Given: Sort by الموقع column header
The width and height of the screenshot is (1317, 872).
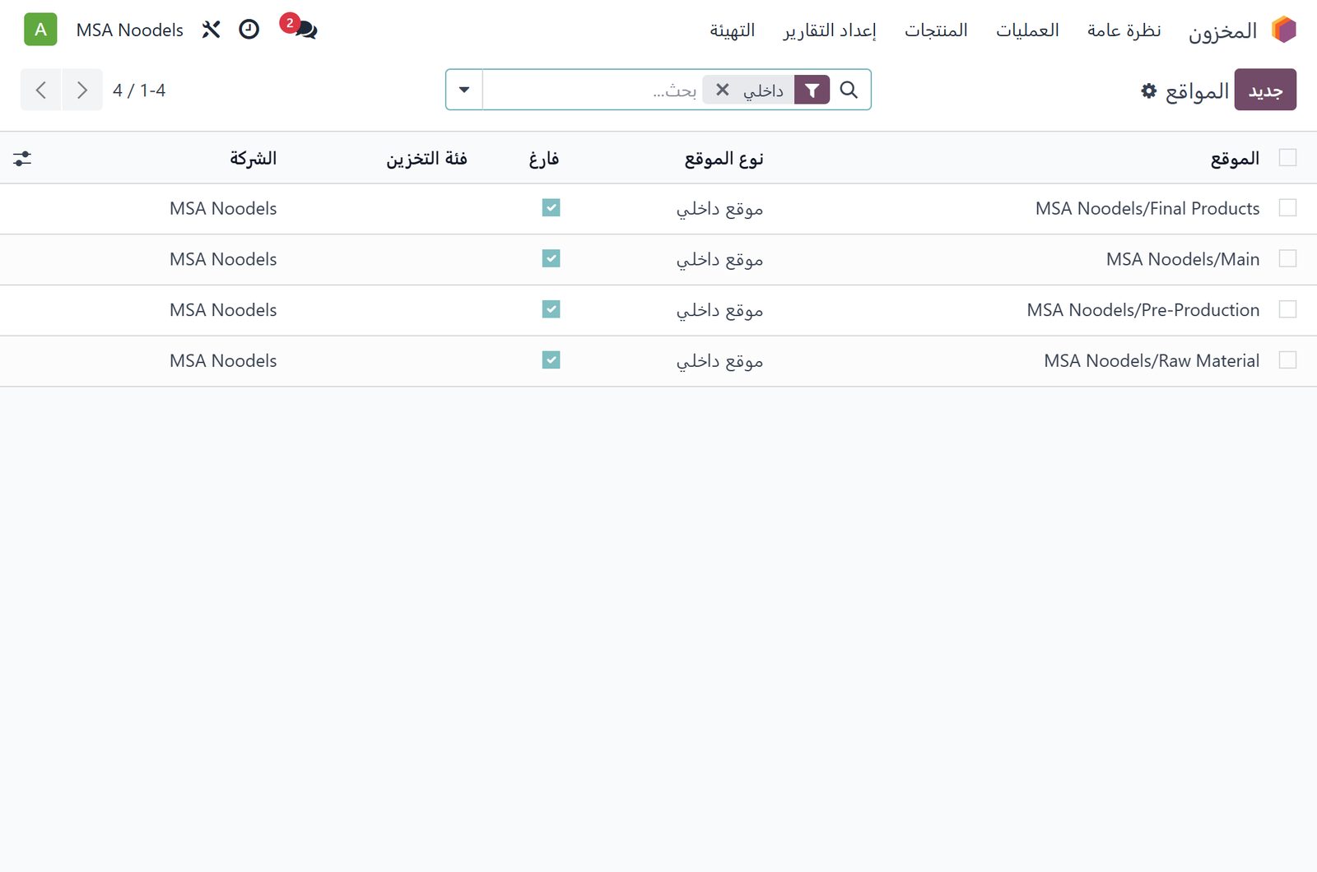Looking at the screenshot, I should (1235, 159).
